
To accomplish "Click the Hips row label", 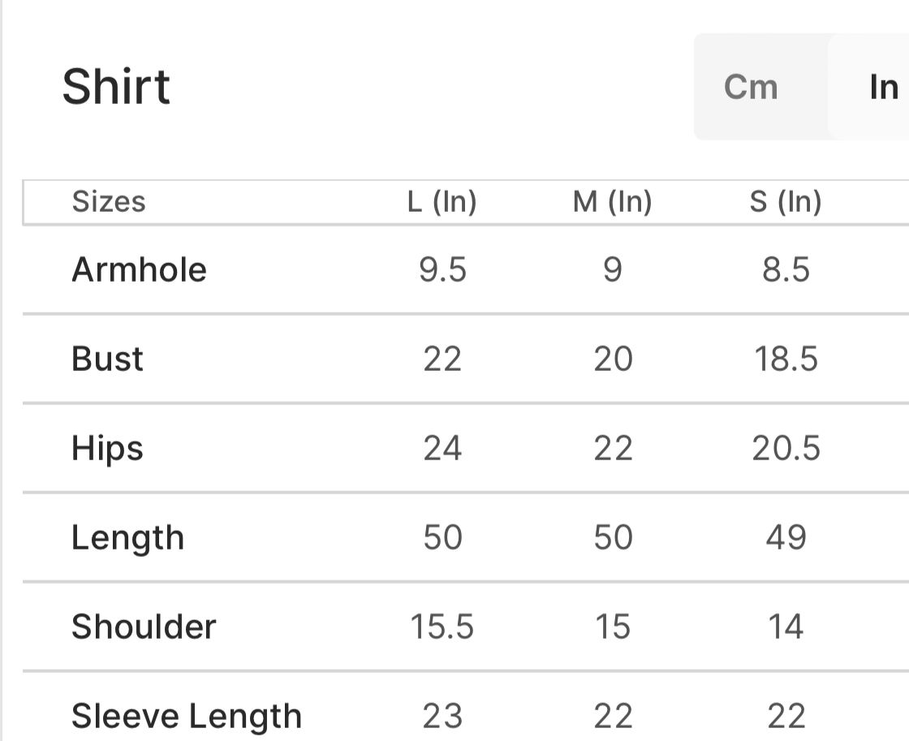I will 107,448.
